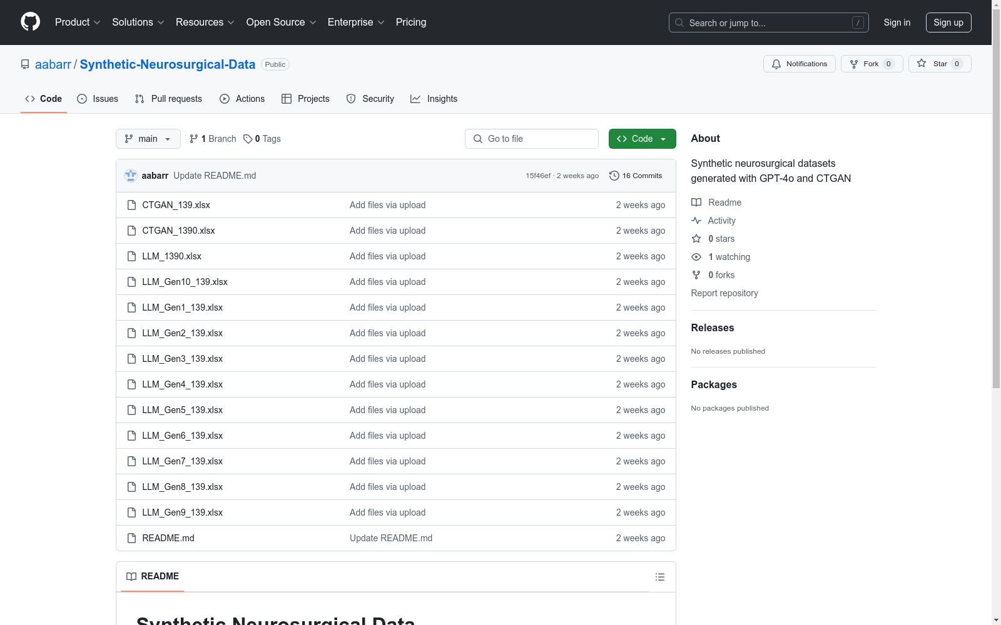Image resolution: width=1001 pixels, height=625 pixels.
Task: Open the Packages heading link
Action: point(714,385)
